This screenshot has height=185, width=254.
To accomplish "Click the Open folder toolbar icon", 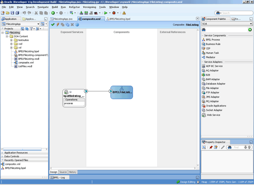I will pyautogui.click(x=7, y=13).
